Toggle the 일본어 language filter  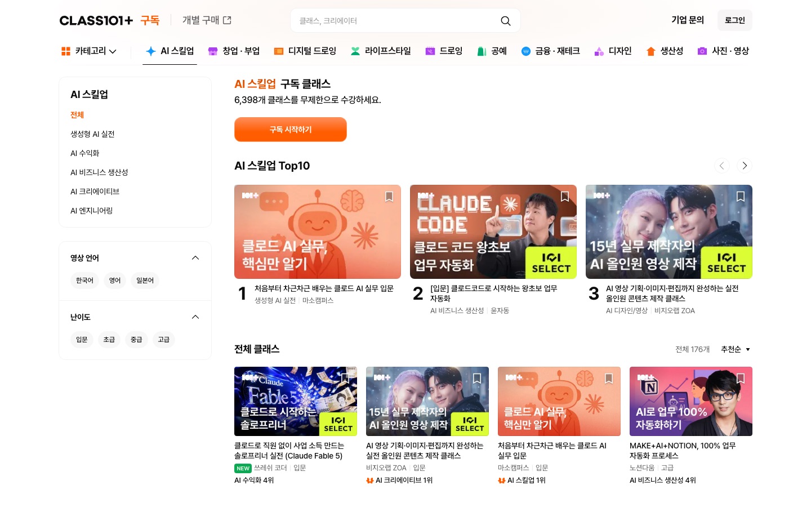click(x=145, y=281)
